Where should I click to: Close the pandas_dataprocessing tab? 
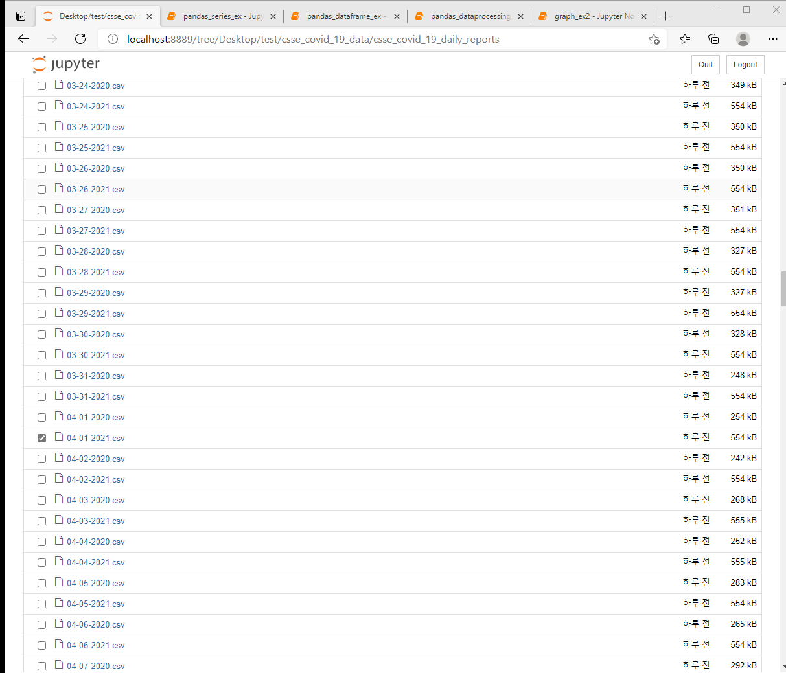coord(520,16)
